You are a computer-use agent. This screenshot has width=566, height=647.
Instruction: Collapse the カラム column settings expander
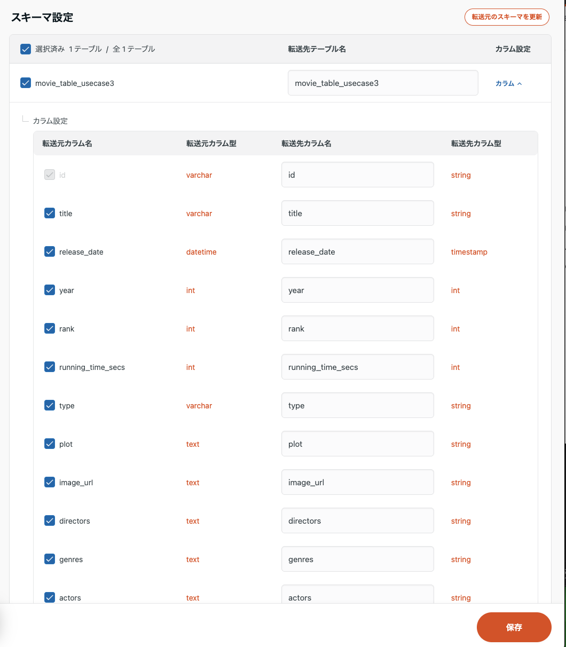509,83
